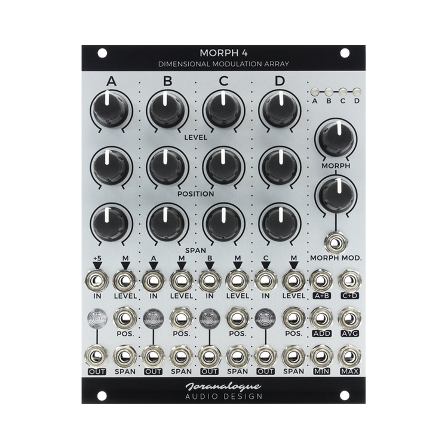This screenshot has height=448, width=448.
Task: Click the channel A IN jack marked +5
Action: pyautogui.click(x=97, y=281)
